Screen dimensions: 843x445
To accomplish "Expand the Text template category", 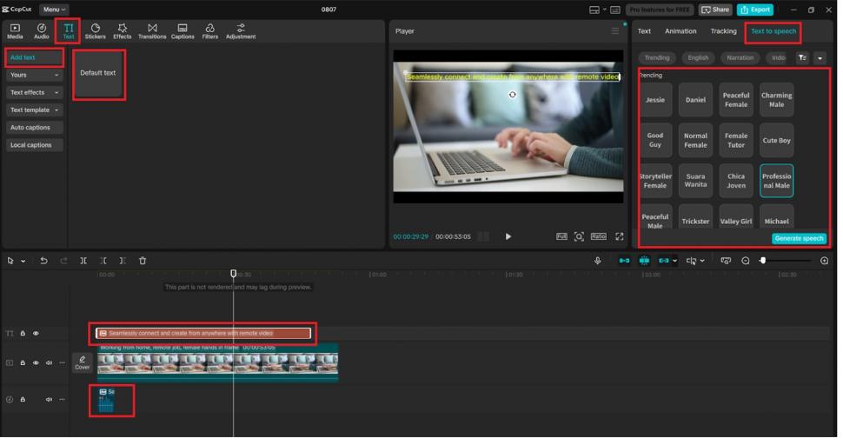I will click(x=35, y=110).
